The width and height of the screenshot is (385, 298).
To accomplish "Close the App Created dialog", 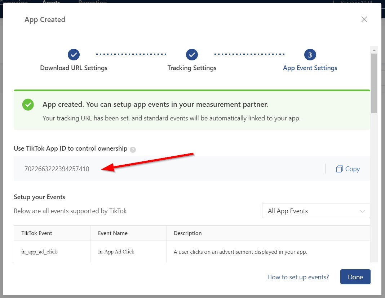I will point(364,19).
